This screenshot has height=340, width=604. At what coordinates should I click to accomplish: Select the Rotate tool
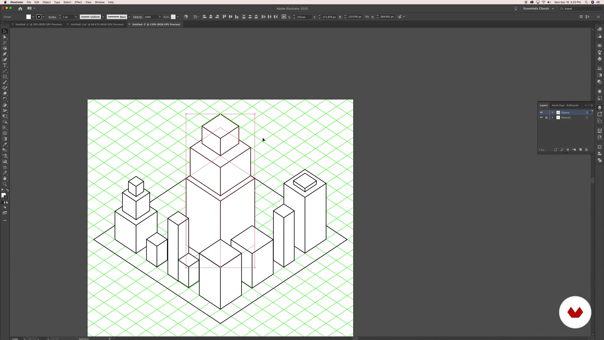5,99
